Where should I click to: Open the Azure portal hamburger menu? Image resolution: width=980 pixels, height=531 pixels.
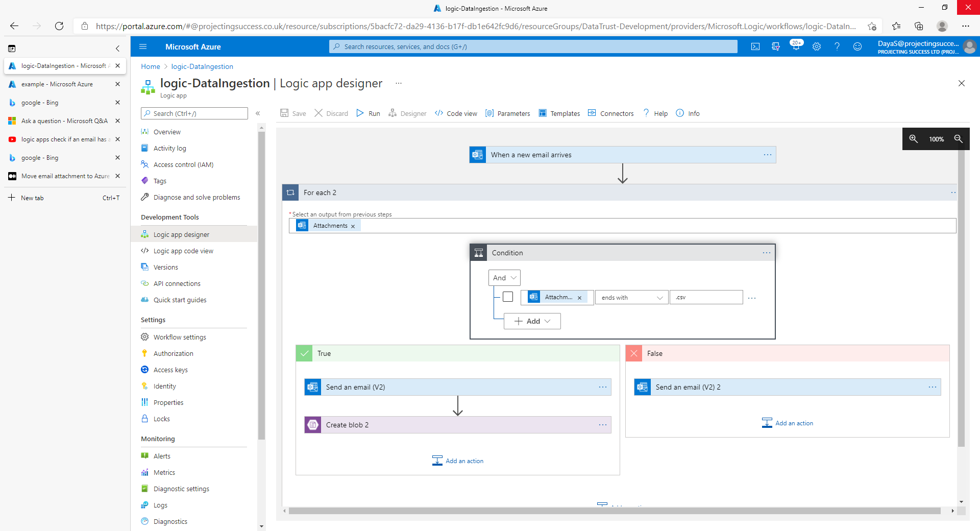tap(143, 46)
